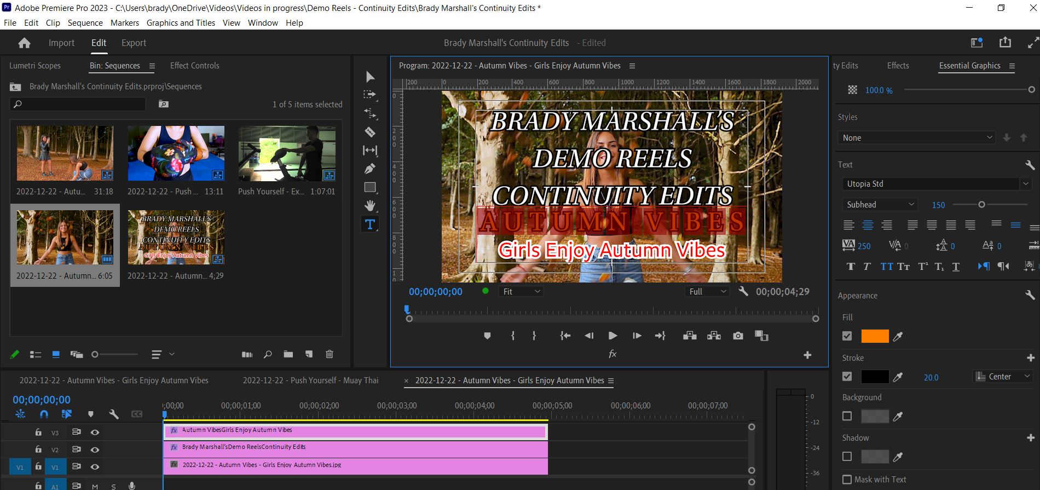Open the Workspaces icon in header
The image size is (1040, 490).
(977, 43)
